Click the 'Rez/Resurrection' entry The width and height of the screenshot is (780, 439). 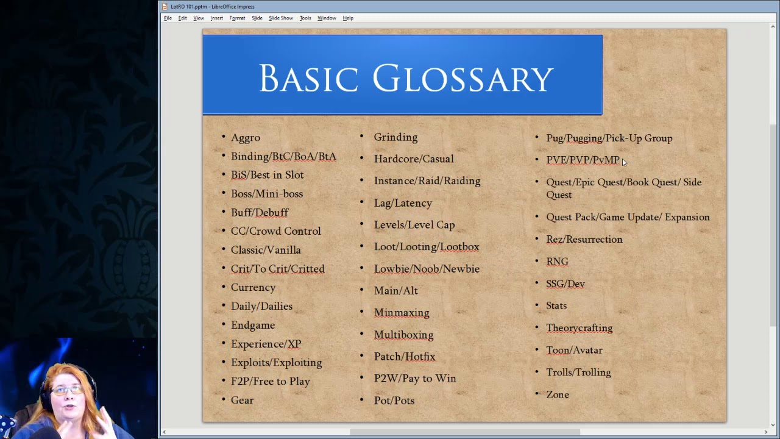coord(584,240)
